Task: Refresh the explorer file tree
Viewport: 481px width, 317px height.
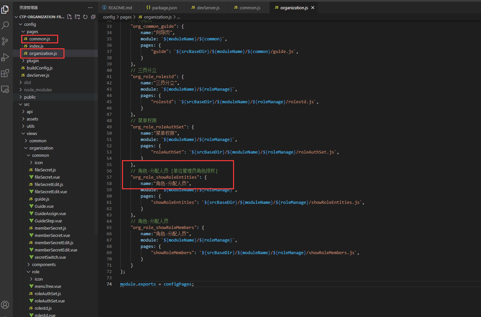Action: (85, 17)
